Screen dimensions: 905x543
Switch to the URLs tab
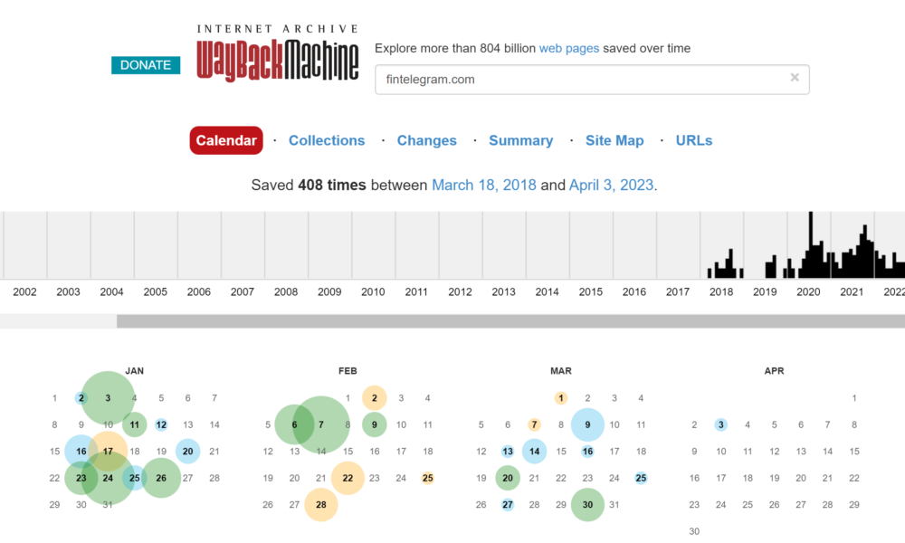click(x=694, y=140)
